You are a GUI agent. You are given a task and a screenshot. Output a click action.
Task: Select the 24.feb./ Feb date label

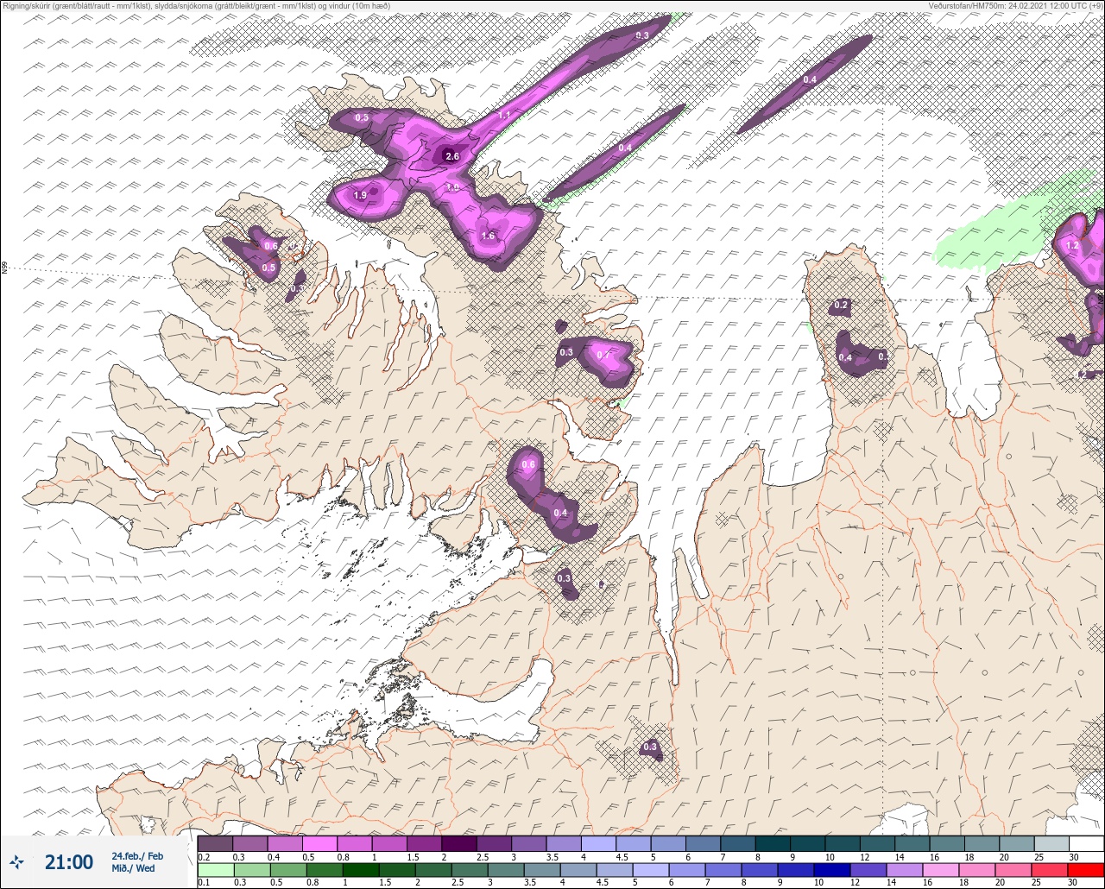(137, 855)
